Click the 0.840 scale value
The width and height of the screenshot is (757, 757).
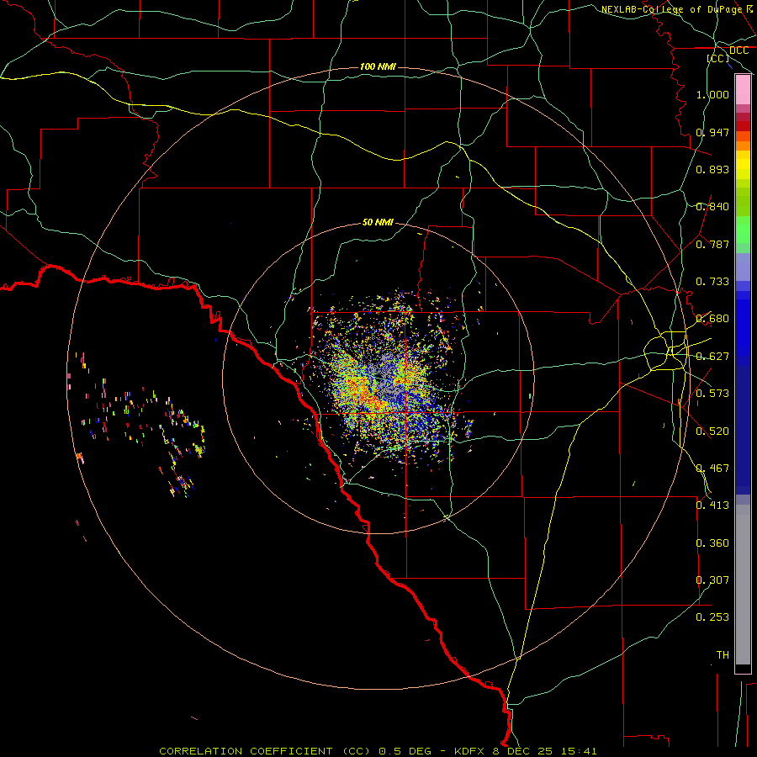712,207
